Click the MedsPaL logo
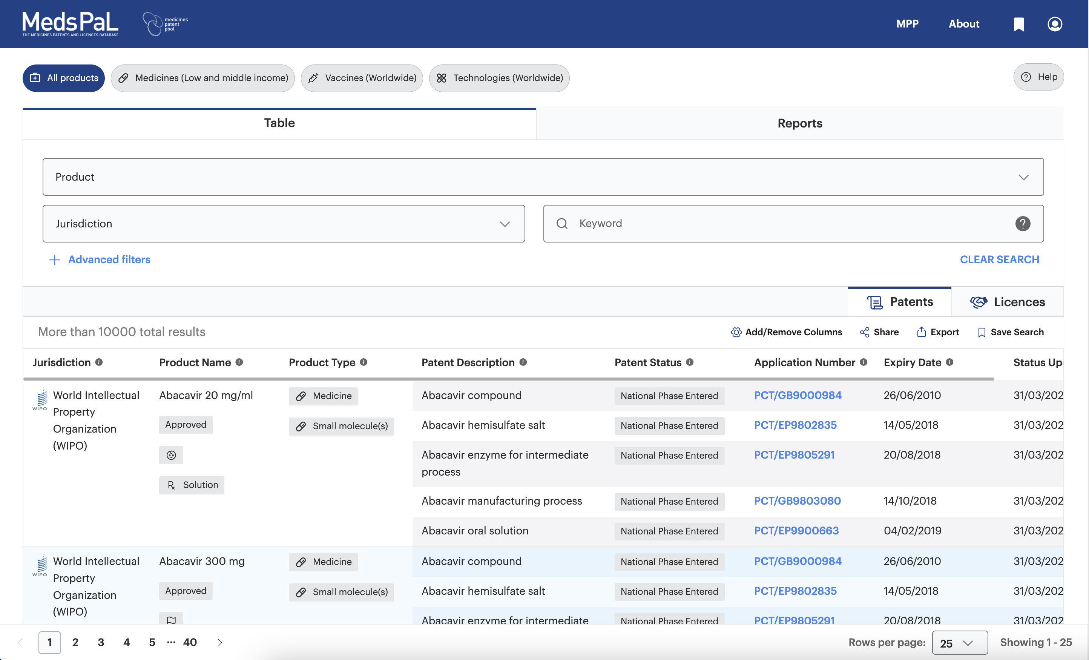This screenshot has width=1089, height=660. [71, 24]
